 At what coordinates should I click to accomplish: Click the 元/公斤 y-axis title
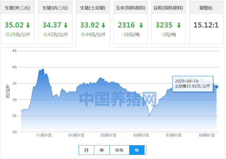(8, 92)
